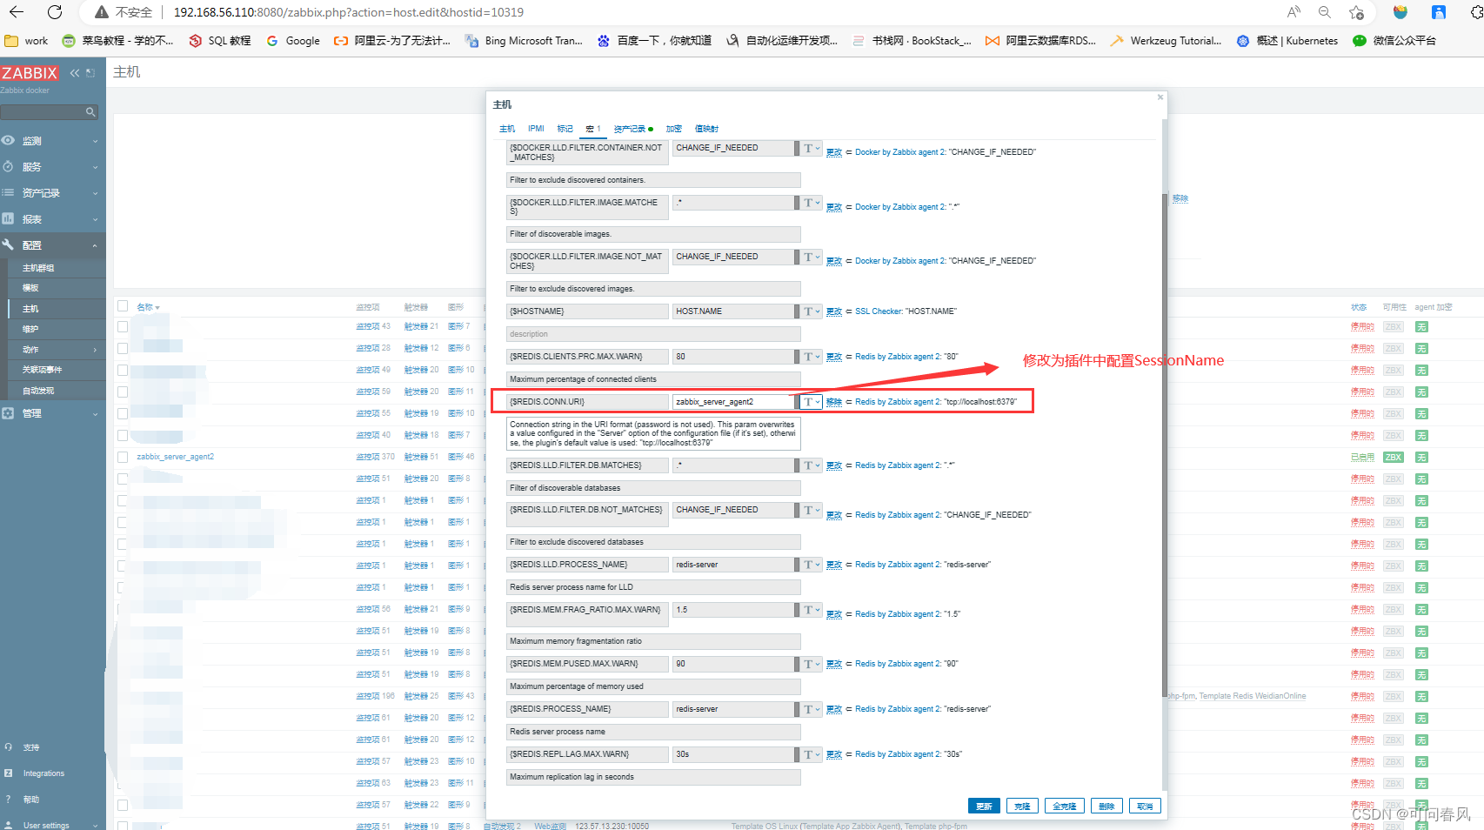This screenshot has width=1484, height=830.
Task: Click the browser back arrow
Action: tap(17, 12)
